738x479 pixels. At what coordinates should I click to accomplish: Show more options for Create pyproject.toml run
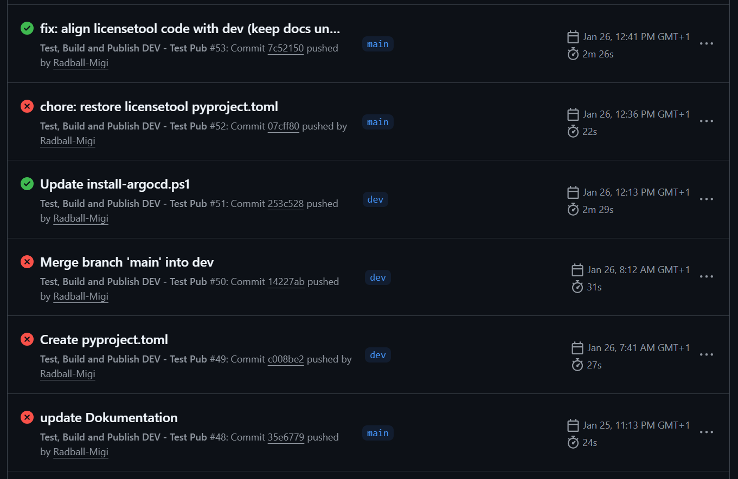click(x=706, y=354)
